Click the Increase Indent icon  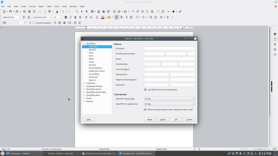151,17
